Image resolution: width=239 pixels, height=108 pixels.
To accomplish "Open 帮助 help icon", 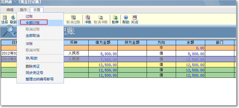I will [126, 19].
